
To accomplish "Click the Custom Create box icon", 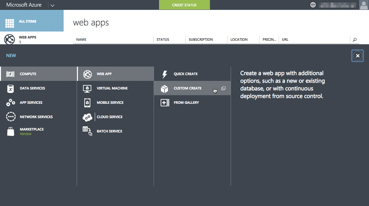I will point(164,89).
